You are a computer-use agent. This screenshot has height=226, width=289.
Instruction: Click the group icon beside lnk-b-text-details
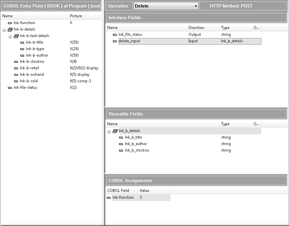[16, 36]
